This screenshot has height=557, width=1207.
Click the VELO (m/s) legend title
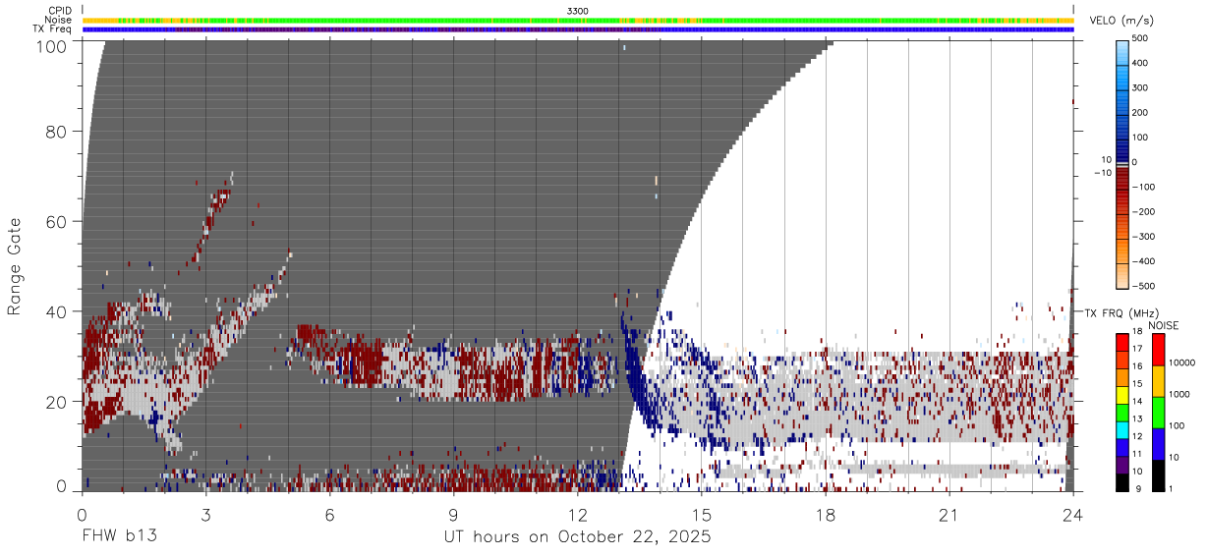pyautogui.click(x=1121, y=22)
